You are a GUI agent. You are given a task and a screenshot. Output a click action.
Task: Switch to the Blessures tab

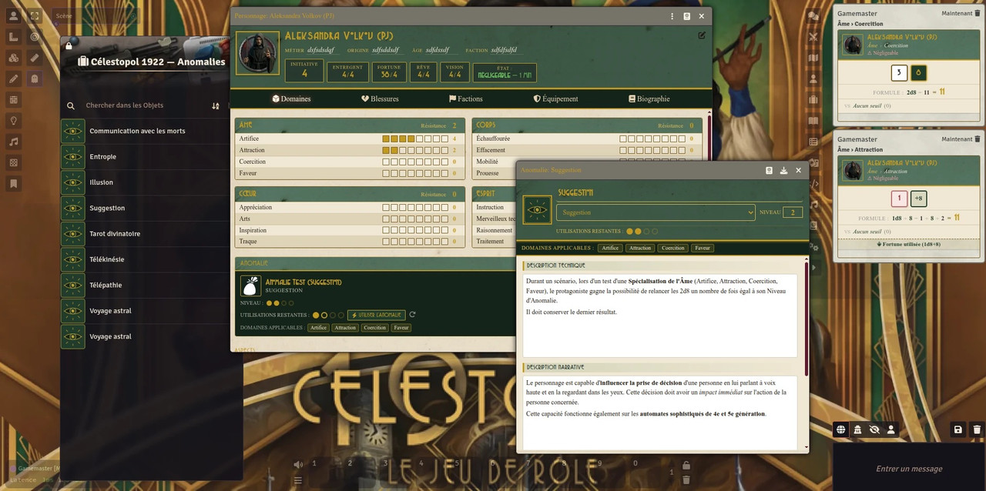coord(380,99)
